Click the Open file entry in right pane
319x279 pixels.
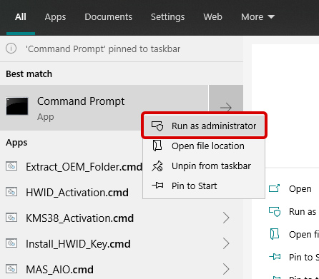(304, 234)
